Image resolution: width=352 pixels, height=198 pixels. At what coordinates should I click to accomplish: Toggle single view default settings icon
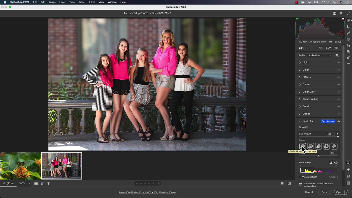pyautogui.click(x=282, y=183)
